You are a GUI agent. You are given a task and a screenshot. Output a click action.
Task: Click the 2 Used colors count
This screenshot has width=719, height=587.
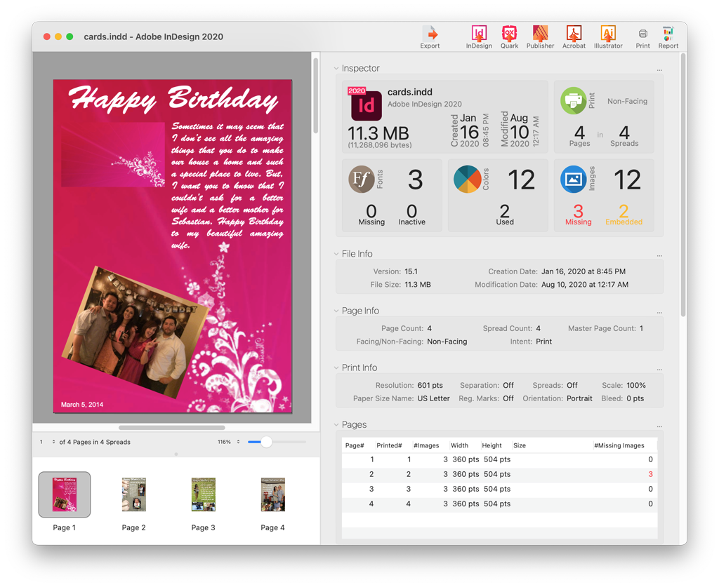coord(504,215)
